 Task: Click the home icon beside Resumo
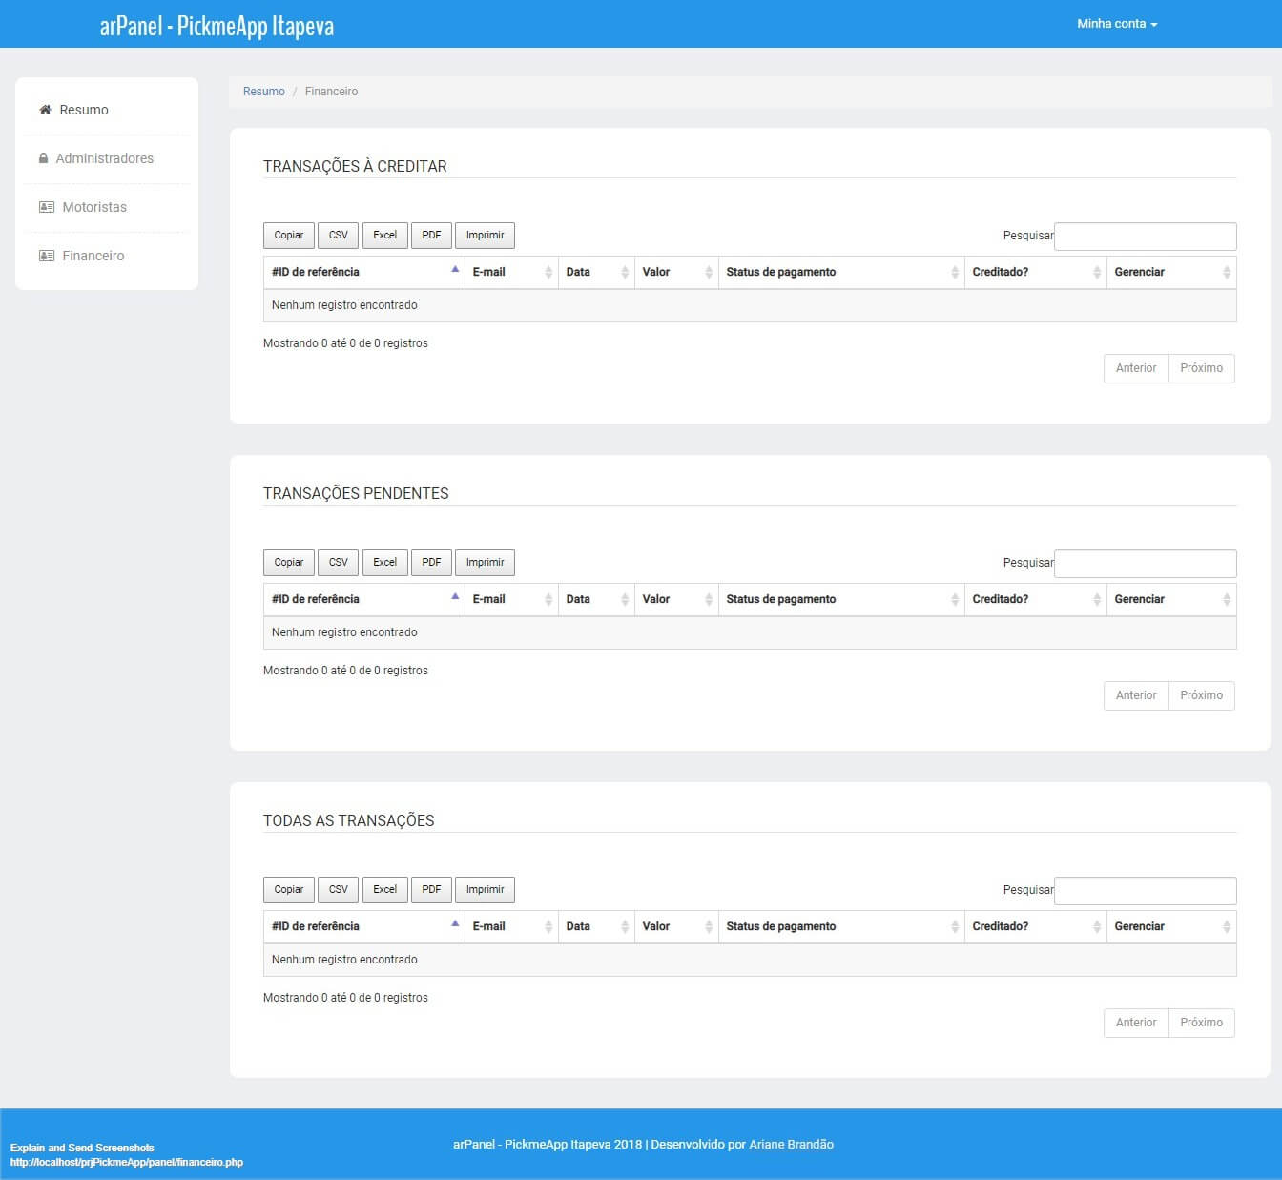[x=45, y=110]
